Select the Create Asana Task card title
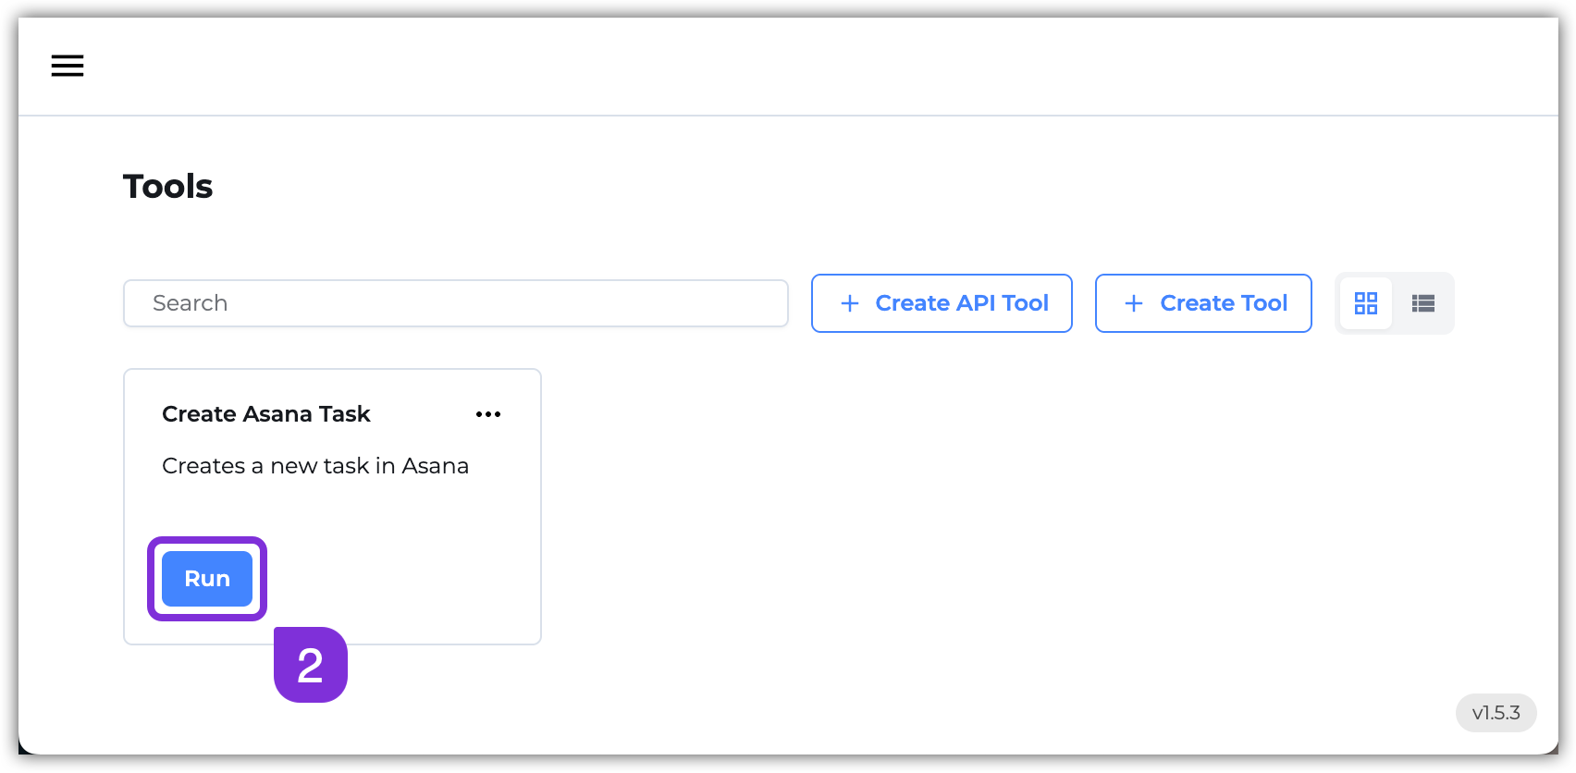The width and height of the screenshot is (1576, 773). pos(266,414)
